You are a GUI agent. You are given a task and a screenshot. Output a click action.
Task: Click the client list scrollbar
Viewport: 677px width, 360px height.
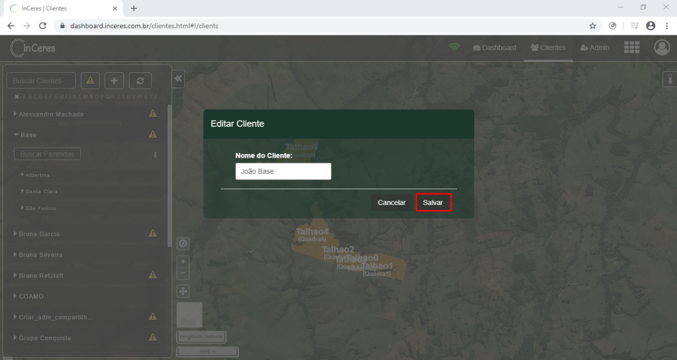pyautogui.click(x=169, y=176)
